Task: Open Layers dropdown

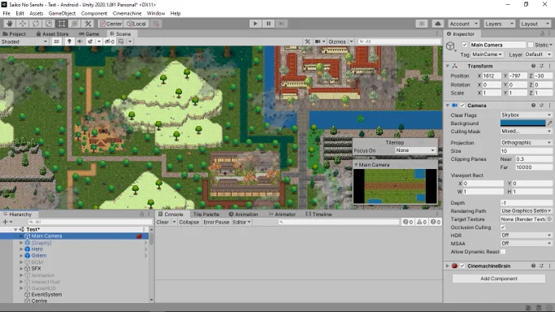Action: coord(499,24)
